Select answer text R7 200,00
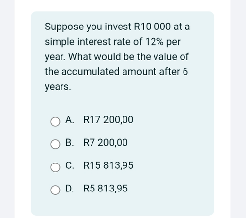Viewport: 246px width, 218px height. coord(105,142)
